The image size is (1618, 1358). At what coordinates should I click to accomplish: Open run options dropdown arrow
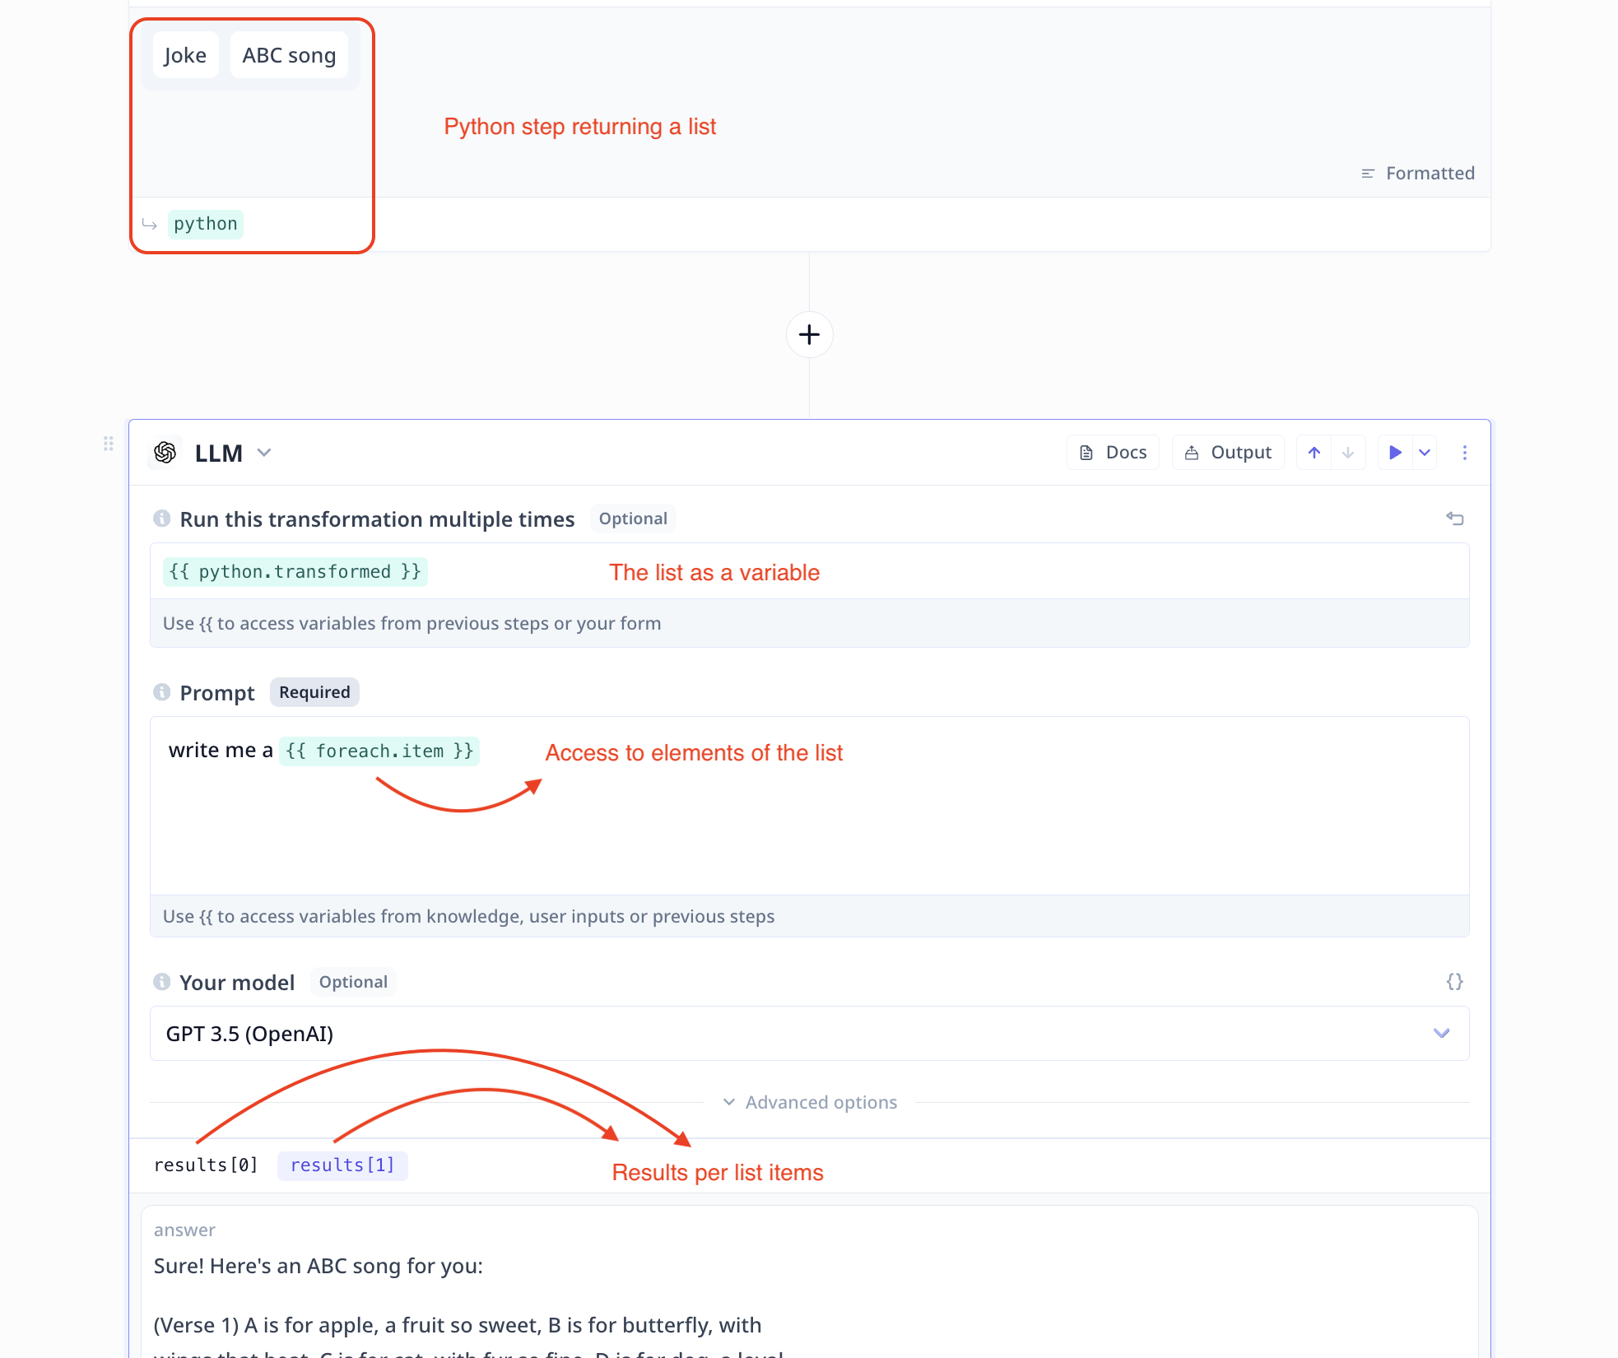1425,453
